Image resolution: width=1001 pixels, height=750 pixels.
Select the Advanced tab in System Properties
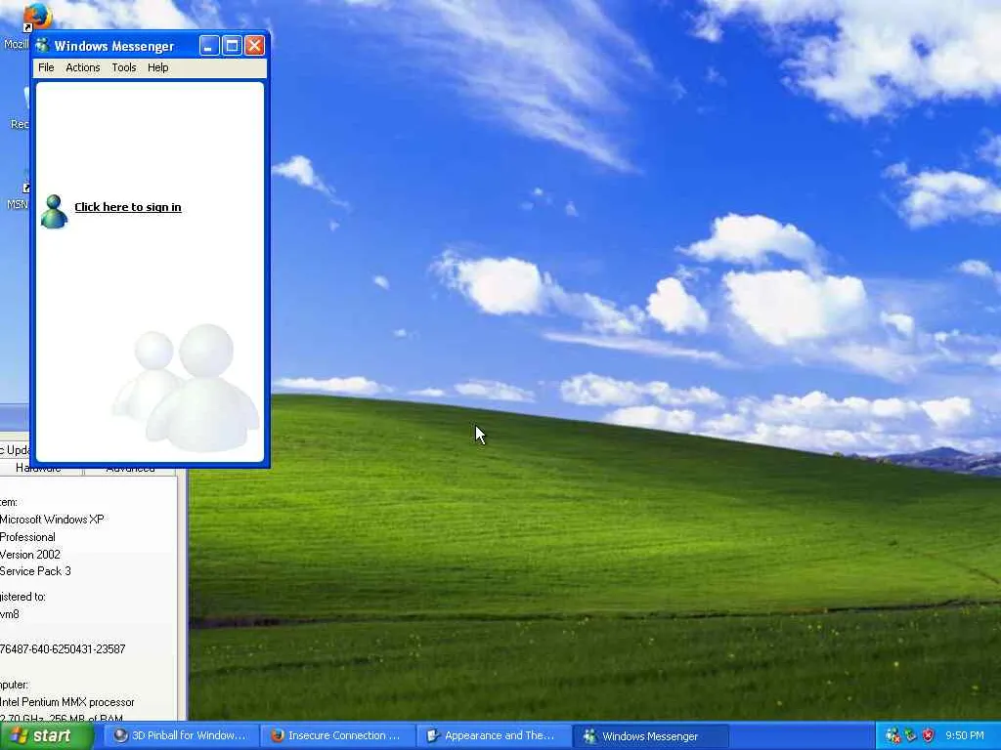click(x=130, y=470)
